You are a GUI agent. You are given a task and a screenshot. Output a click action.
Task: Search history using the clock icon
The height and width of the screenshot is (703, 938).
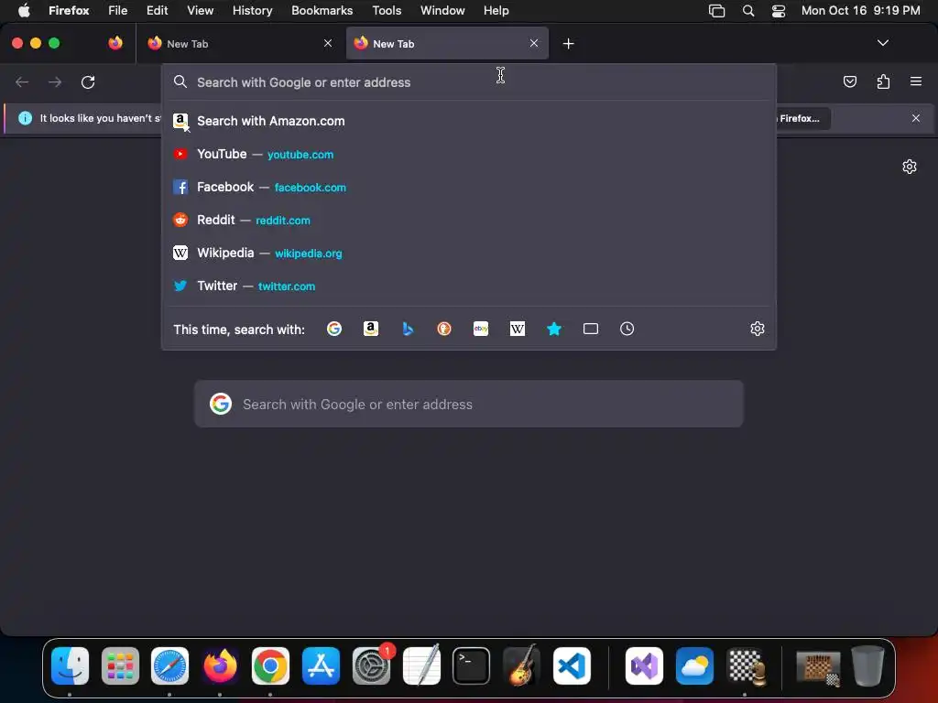627,329
